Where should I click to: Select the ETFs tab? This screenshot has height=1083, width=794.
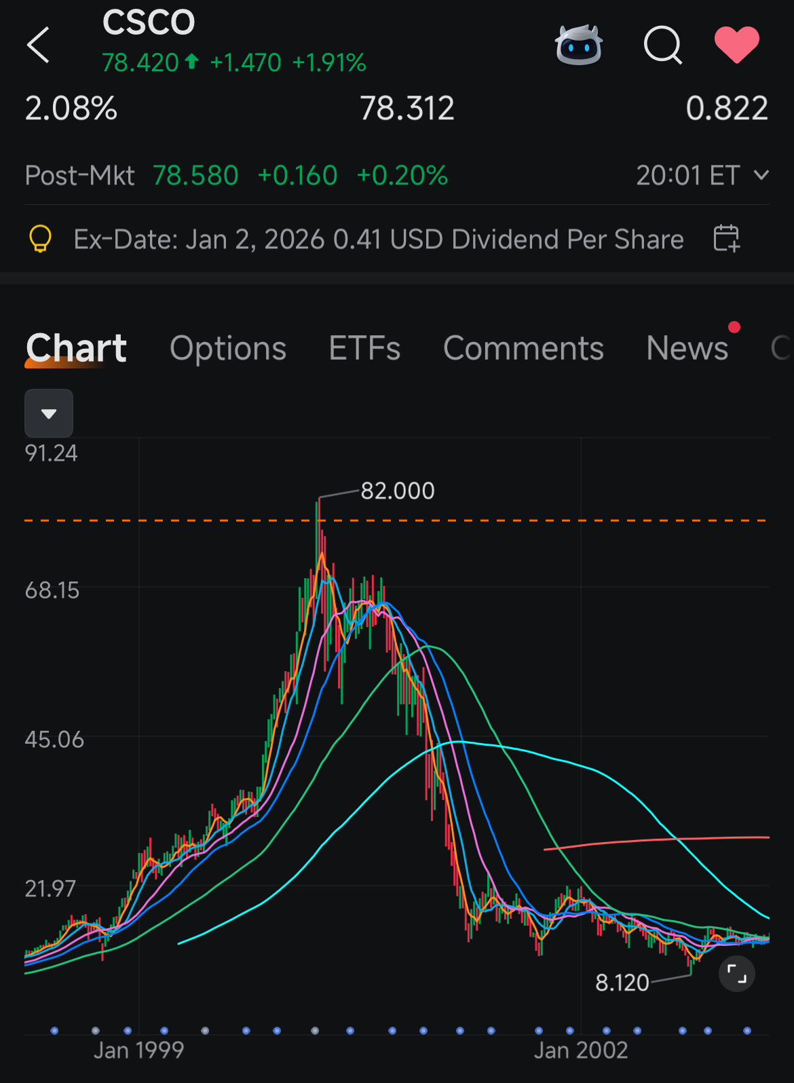pos(364,349)
